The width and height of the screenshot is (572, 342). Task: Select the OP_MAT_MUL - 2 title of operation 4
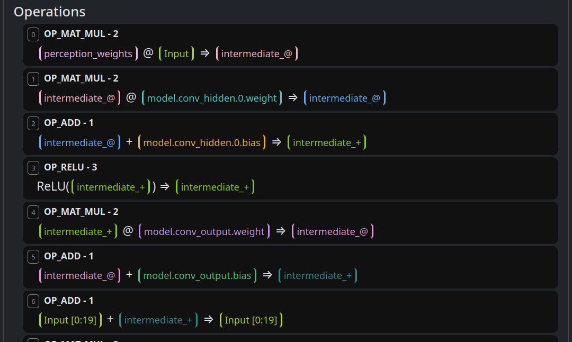point(81,212)
